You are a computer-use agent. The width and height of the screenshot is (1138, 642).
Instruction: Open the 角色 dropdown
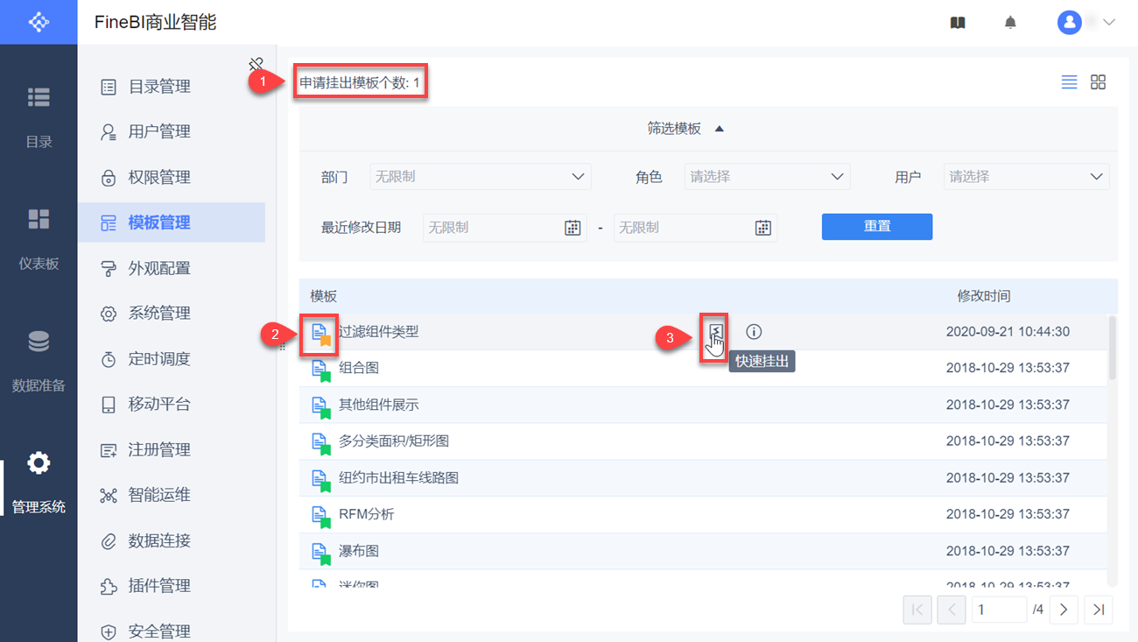click(767, 177)
